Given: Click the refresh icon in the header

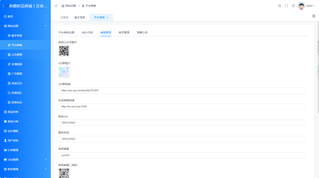Looking at the screenshot, I should 293,6.
